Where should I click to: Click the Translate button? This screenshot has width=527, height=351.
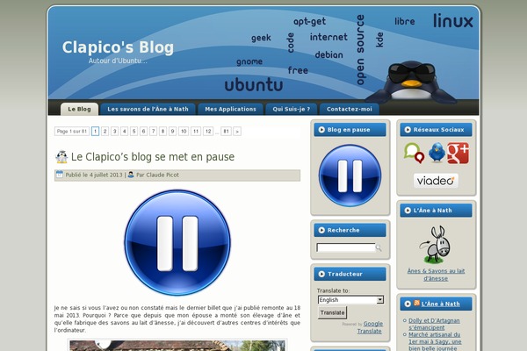332,312
